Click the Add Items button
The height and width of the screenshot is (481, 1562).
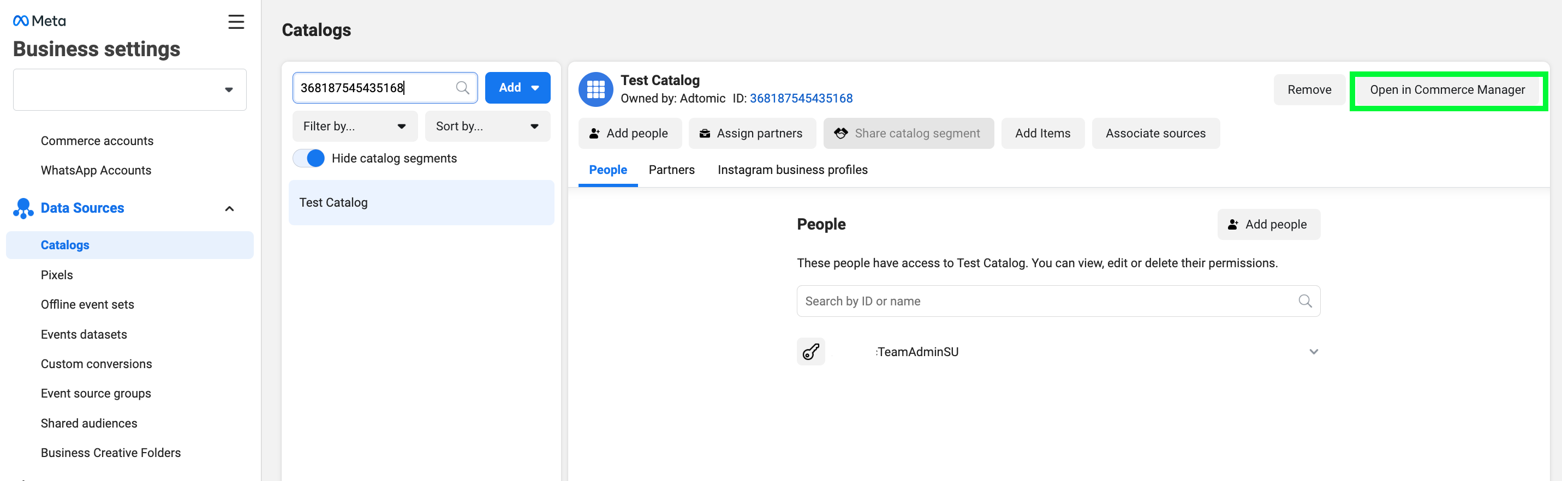click(x=1042, y=133)
